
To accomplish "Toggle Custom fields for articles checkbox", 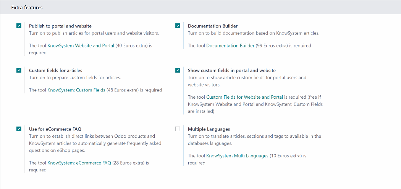I will pyautogui.click(x=19, y=70).
